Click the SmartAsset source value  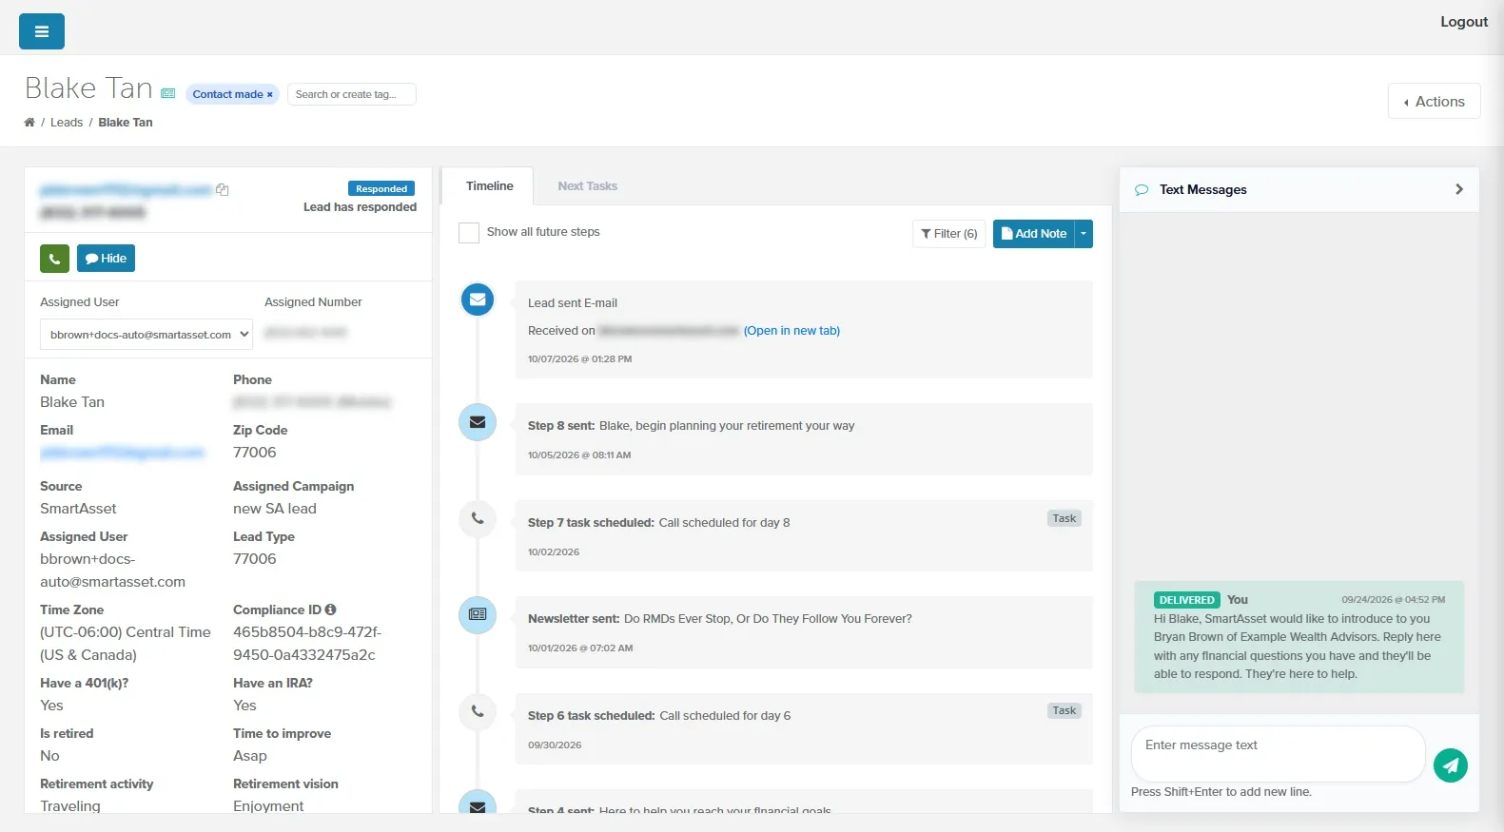[x=78, y=509]
